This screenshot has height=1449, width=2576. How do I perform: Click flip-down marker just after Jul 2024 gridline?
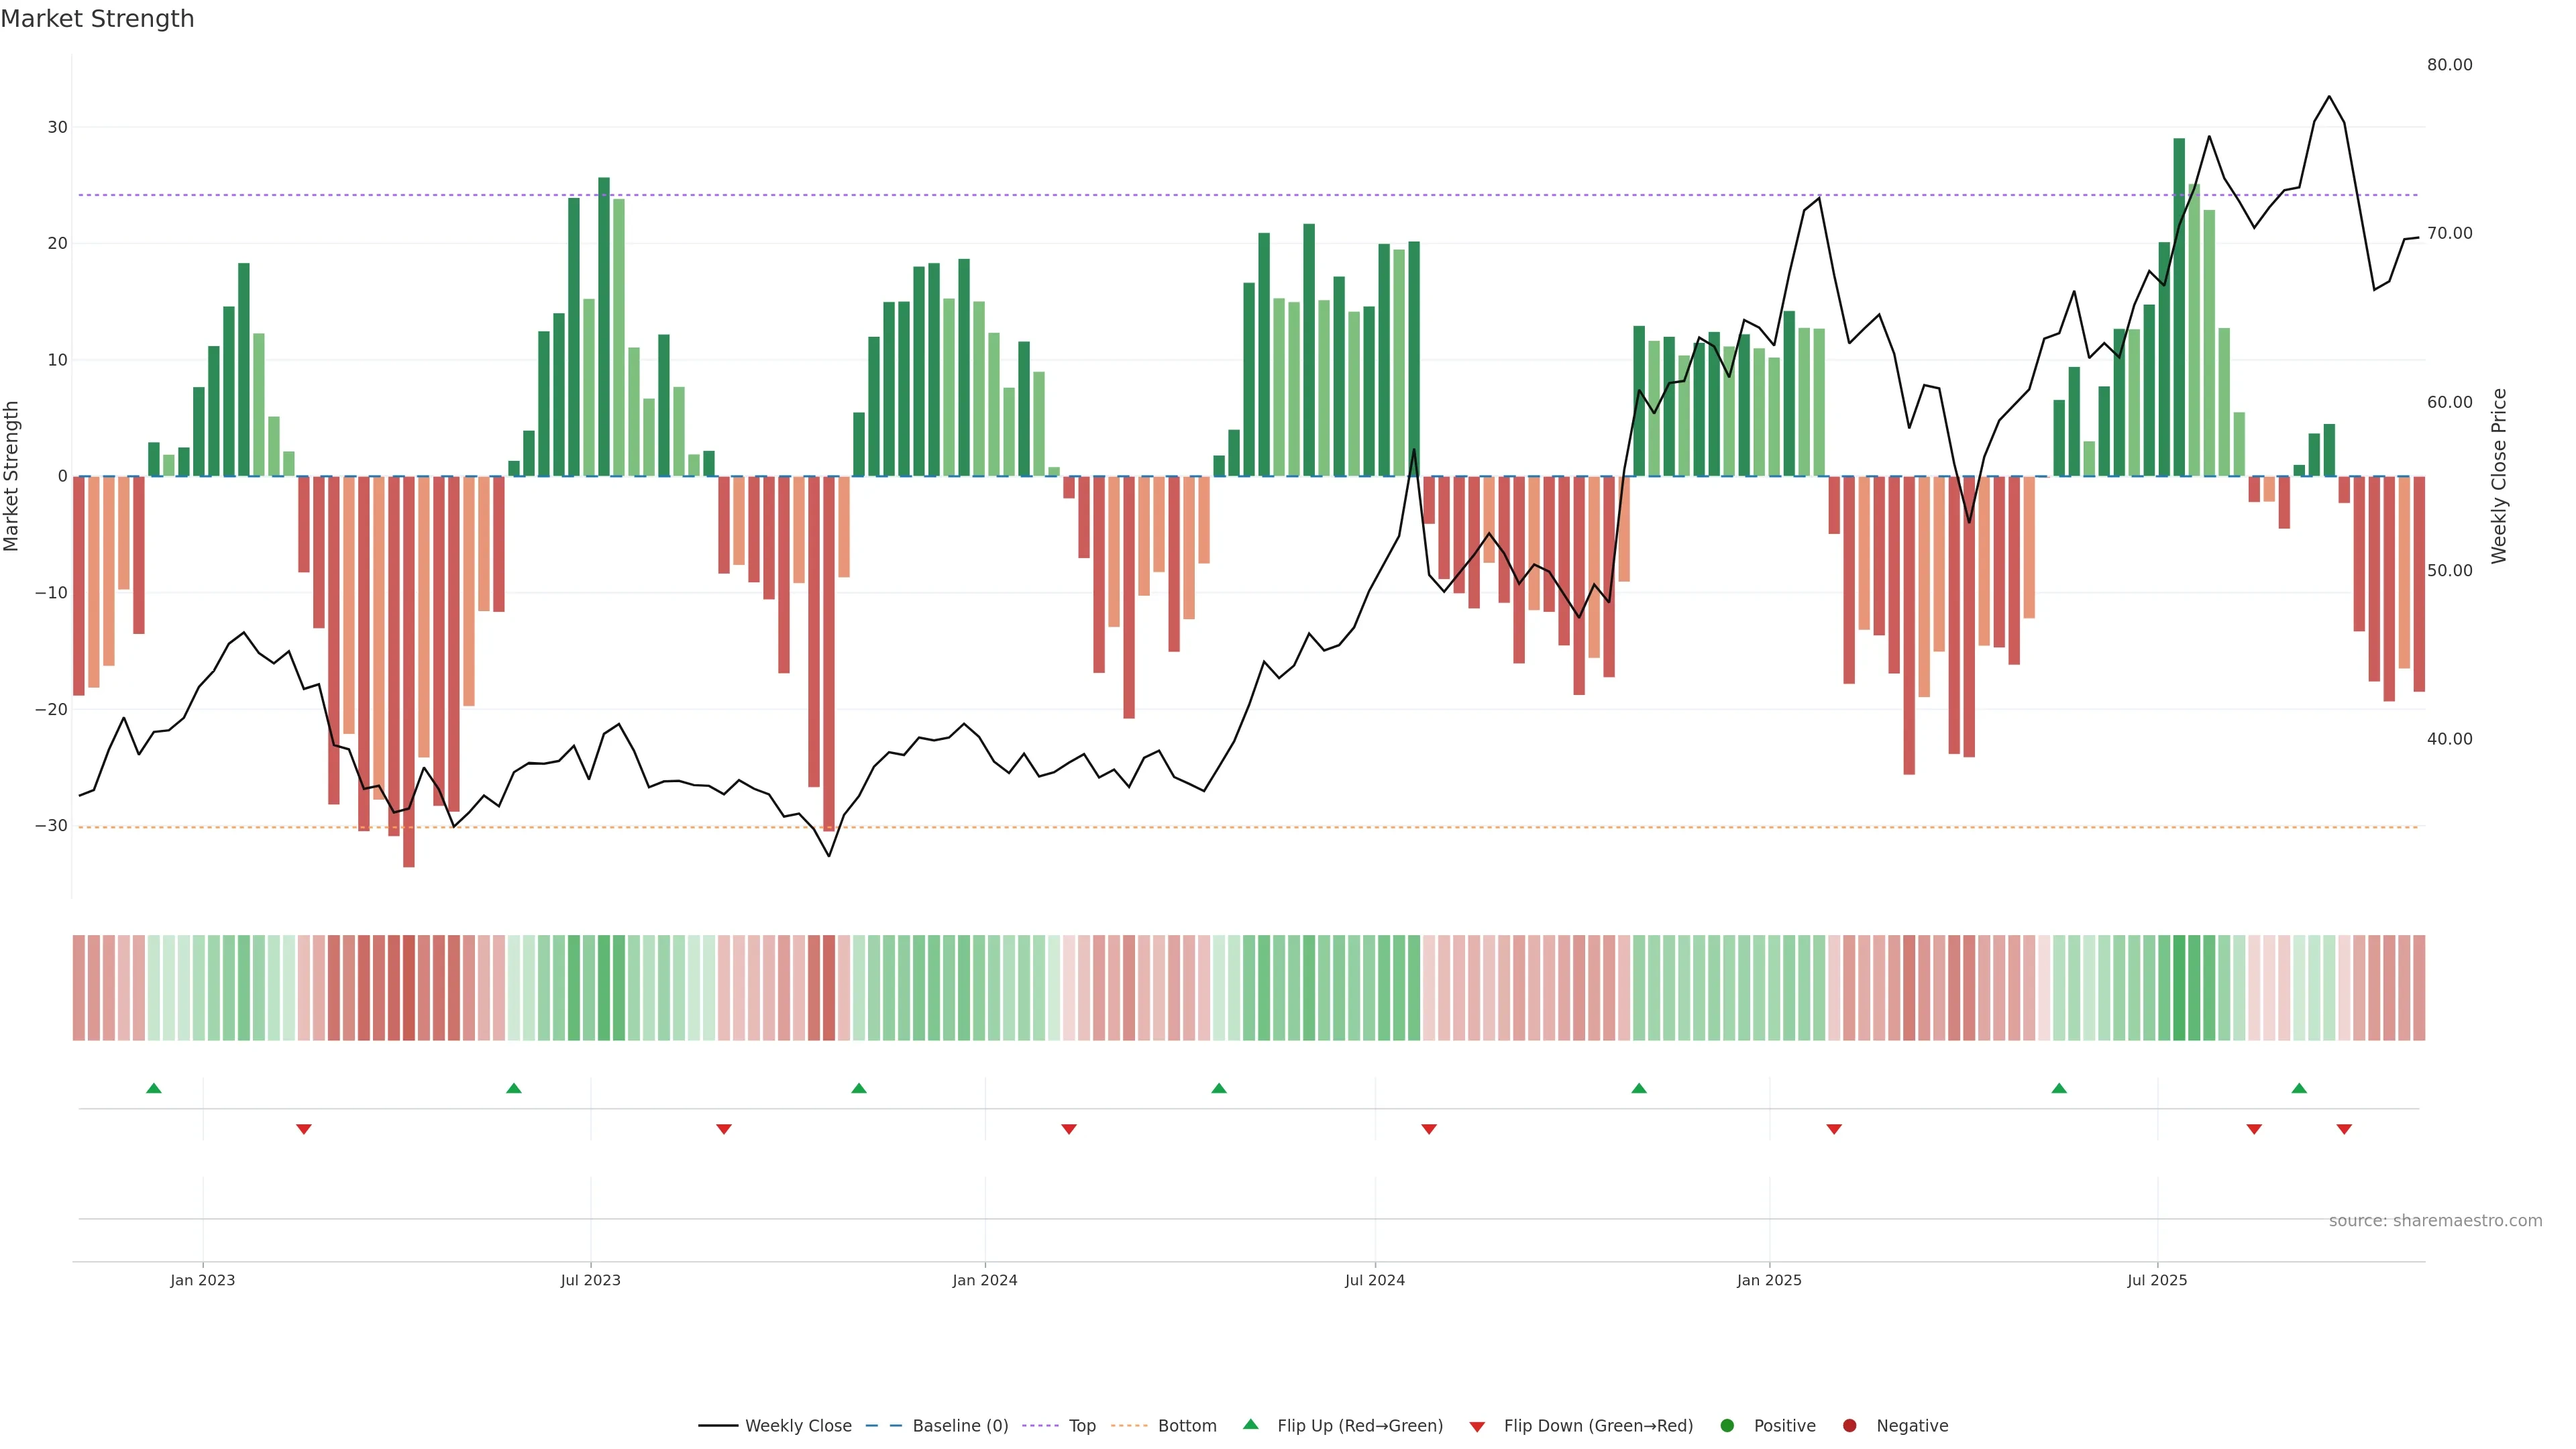point(1429,1129)
